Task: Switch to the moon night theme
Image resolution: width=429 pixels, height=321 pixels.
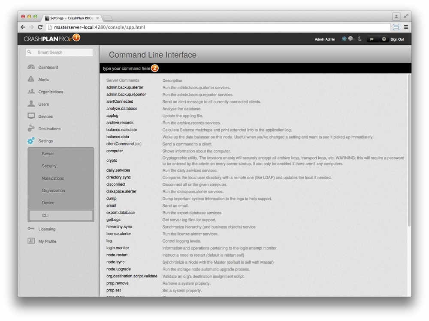Action: click(x=360, y=39)
